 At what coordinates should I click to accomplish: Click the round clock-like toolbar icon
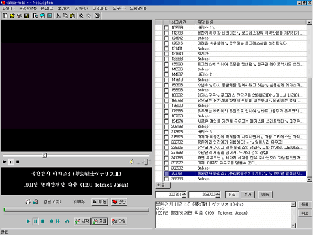pos(82,16)
